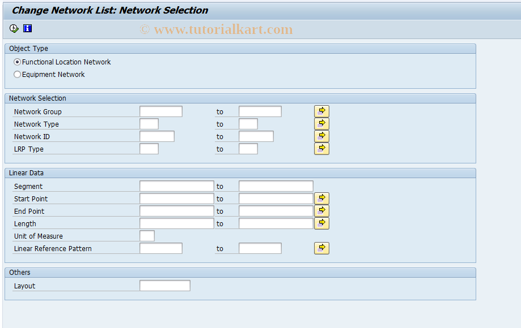
Task: Execute the network selection report
Action: click(13, 28)
